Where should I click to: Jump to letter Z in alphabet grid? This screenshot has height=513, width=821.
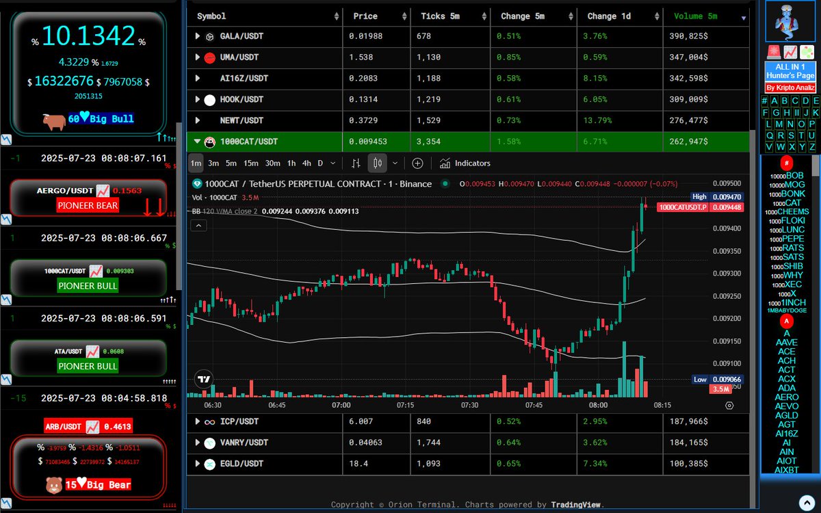(811, 147)
